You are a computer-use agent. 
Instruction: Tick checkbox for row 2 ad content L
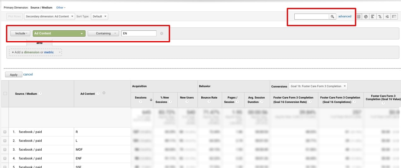[x=5, y=141]
